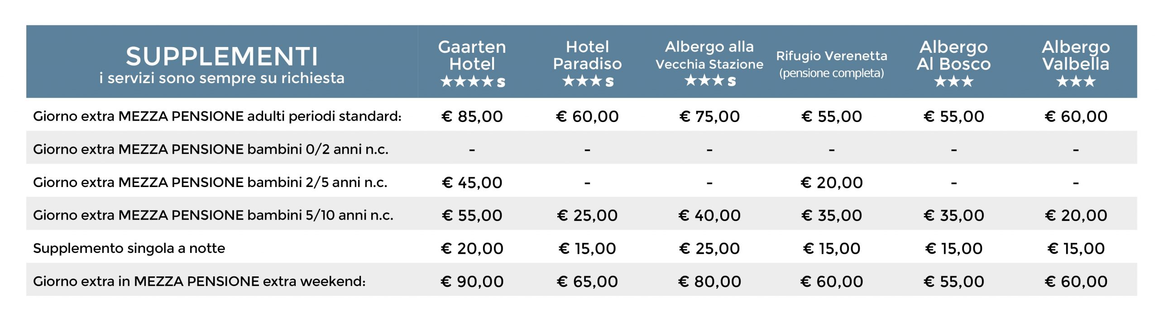Click the Gaarten Hotel star rating

pos(473,82)
